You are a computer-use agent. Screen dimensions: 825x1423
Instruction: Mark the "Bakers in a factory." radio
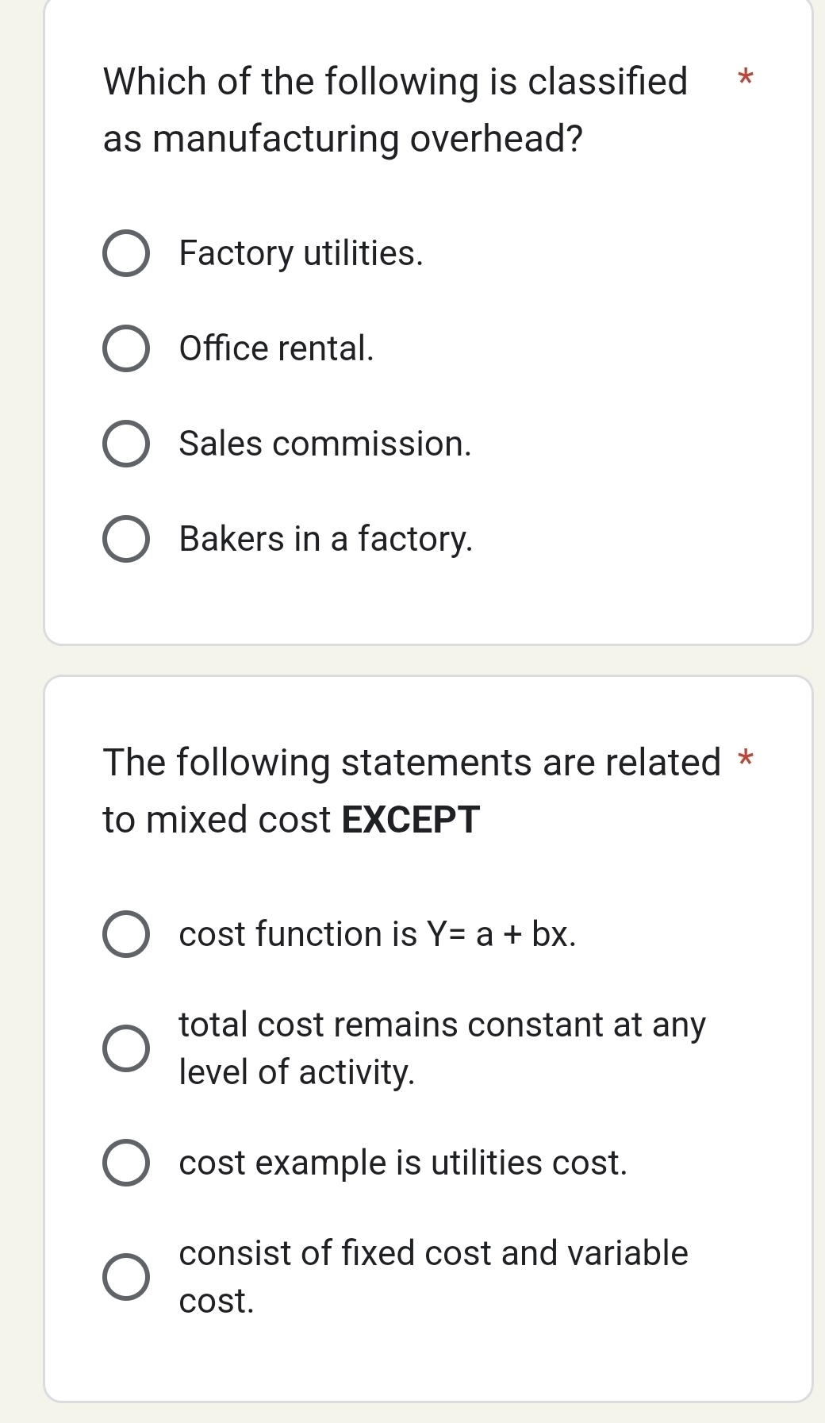126,540
